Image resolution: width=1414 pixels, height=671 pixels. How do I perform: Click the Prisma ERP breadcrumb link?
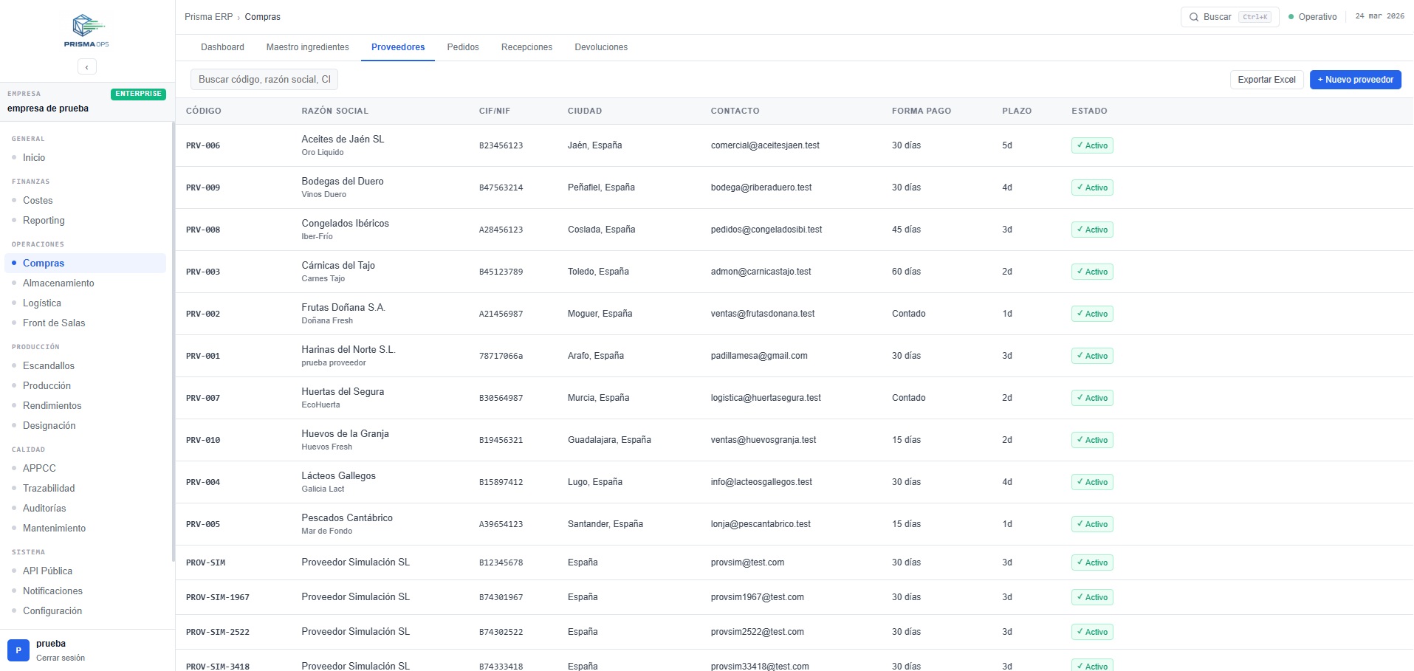coord(208,17)
